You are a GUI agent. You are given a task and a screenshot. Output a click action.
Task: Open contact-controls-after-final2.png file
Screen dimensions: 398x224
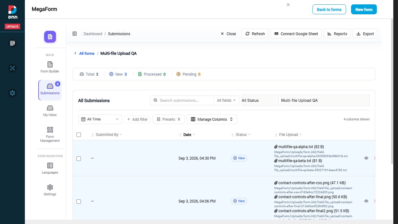pos(312,211)
